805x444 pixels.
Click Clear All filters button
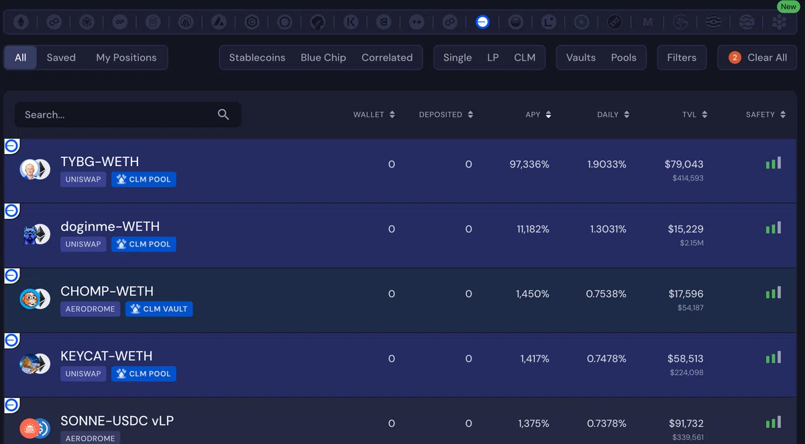coord(757,58)
